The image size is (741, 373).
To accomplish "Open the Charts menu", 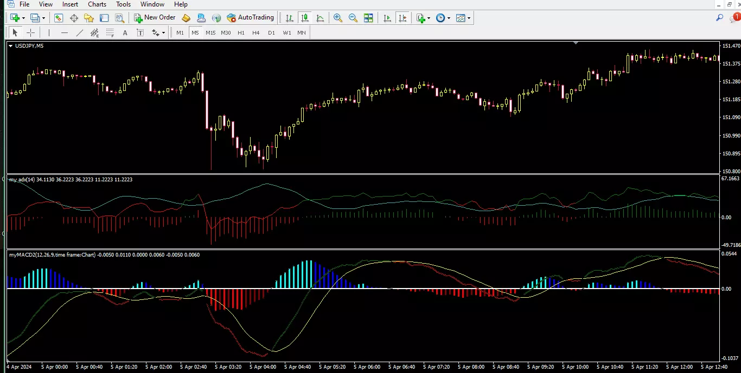I will point(97,4).
